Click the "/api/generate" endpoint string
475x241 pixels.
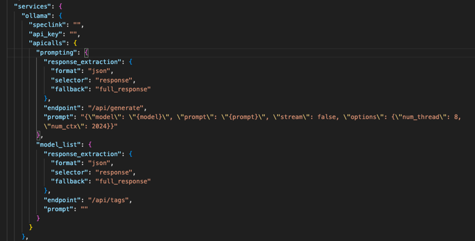tap(115, 108)
